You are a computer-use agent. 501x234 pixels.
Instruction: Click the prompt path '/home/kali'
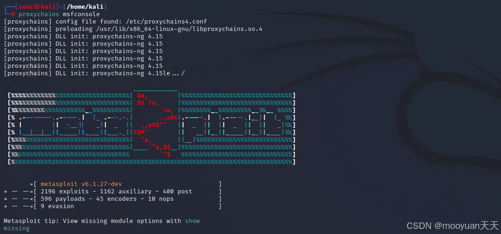[86, 7]
